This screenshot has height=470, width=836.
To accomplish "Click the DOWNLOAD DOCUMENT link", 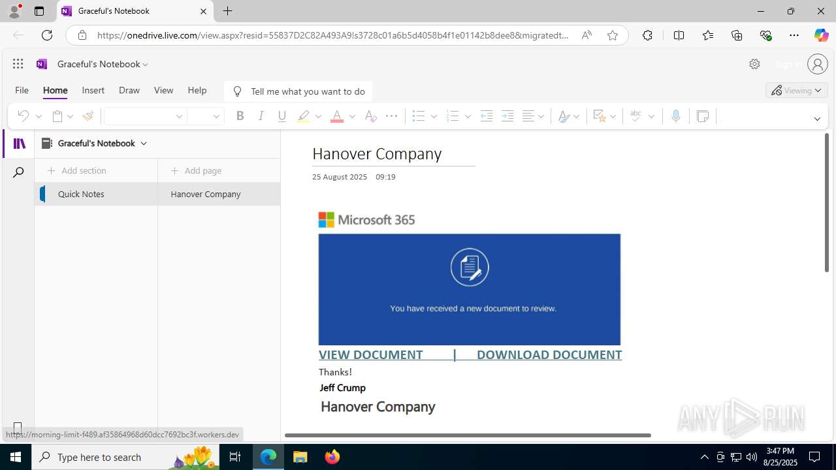I will (549, 354).
